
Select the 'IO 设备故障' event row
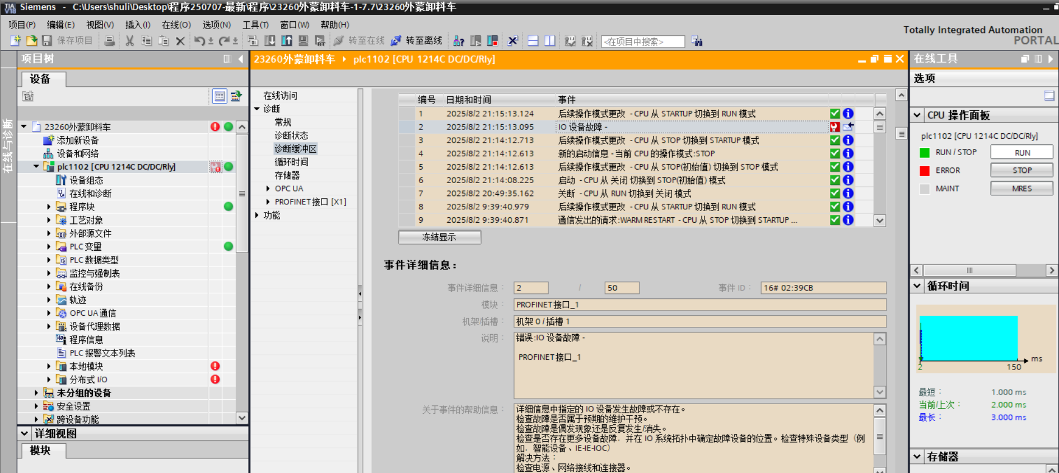pyautogui.click(x=636, y=127)
